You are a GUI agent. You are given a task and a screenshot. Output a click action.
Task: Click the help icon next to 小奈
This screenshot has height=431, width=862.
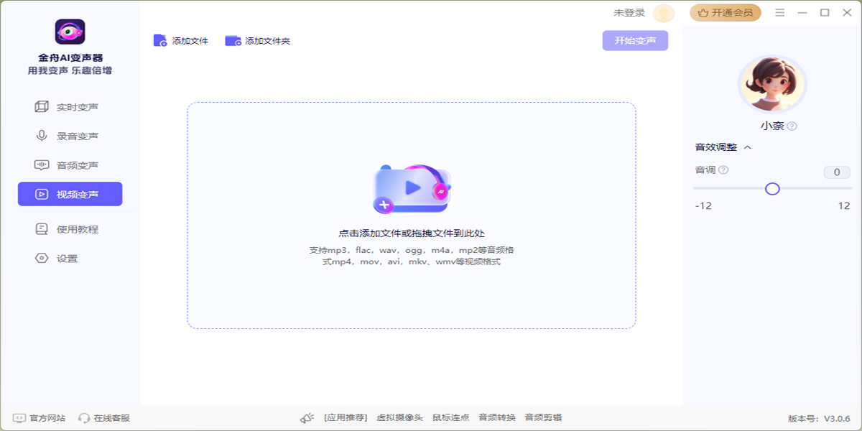tap(792, 126)
